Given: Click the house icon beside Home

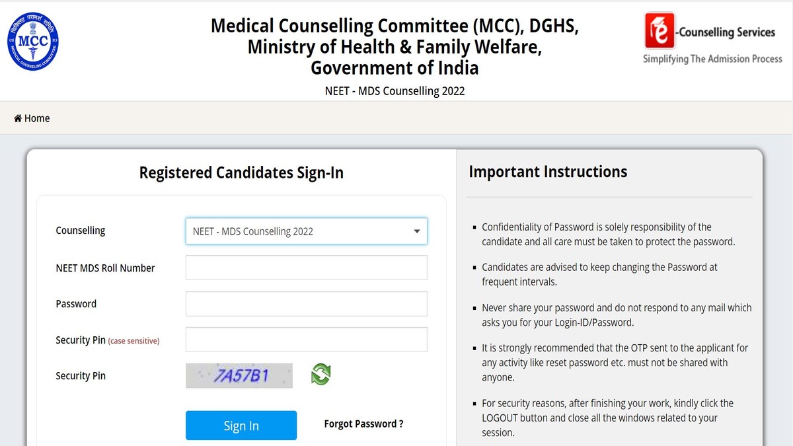Looking at the screenshot, I should 18,118.
